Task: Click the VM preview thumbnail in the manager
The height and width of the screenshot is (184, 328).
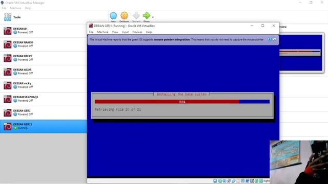Action: [301, 53]
